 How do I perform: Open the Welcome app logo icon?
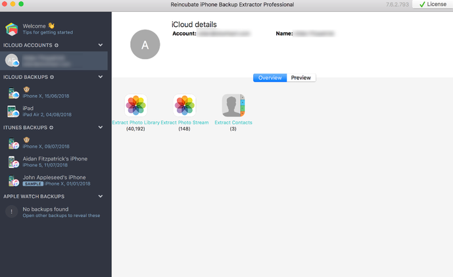pyautogui.click(x=12, y=29)
